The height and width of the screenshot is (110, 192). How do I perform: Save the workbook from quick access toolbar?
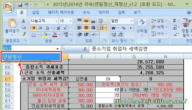[20, 5]
